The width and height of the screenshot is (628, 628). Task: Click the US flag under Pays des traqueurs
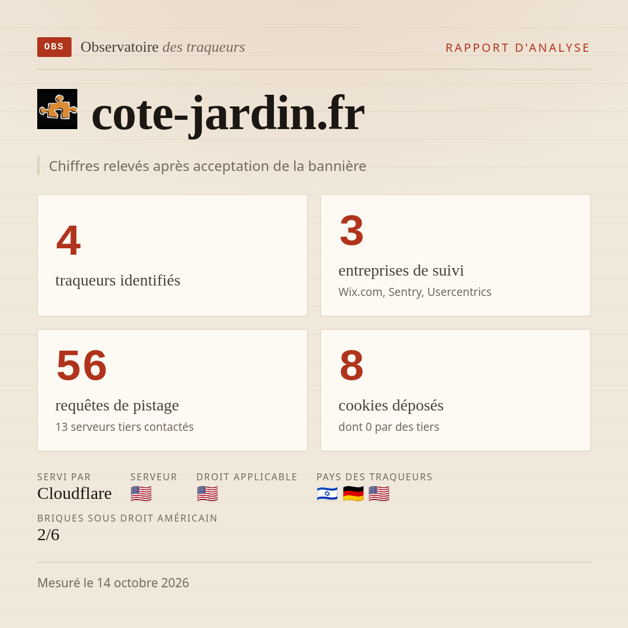[379, 494]
